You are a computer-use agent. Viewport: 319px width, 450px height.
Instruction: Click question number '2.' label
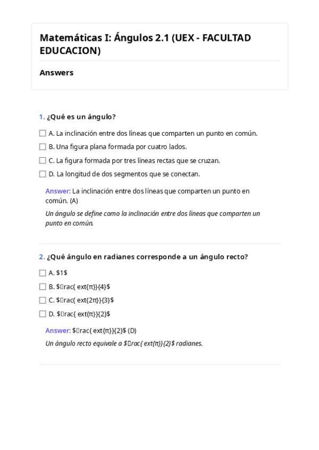click(x=42, y=257)
